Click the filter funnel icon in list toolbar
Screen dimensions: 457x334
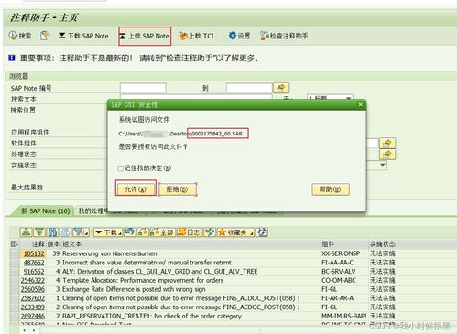click(x=81, y=232)
